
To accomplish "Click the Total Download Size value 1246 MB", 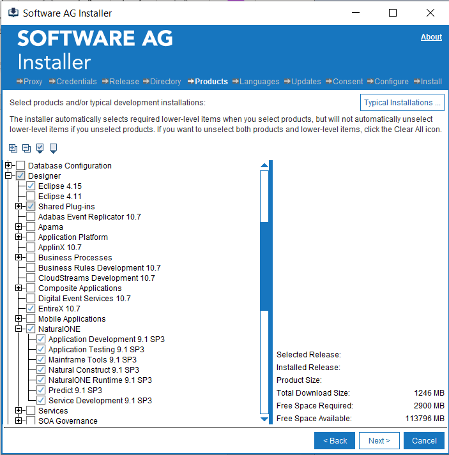I will [x=429, y=392].
